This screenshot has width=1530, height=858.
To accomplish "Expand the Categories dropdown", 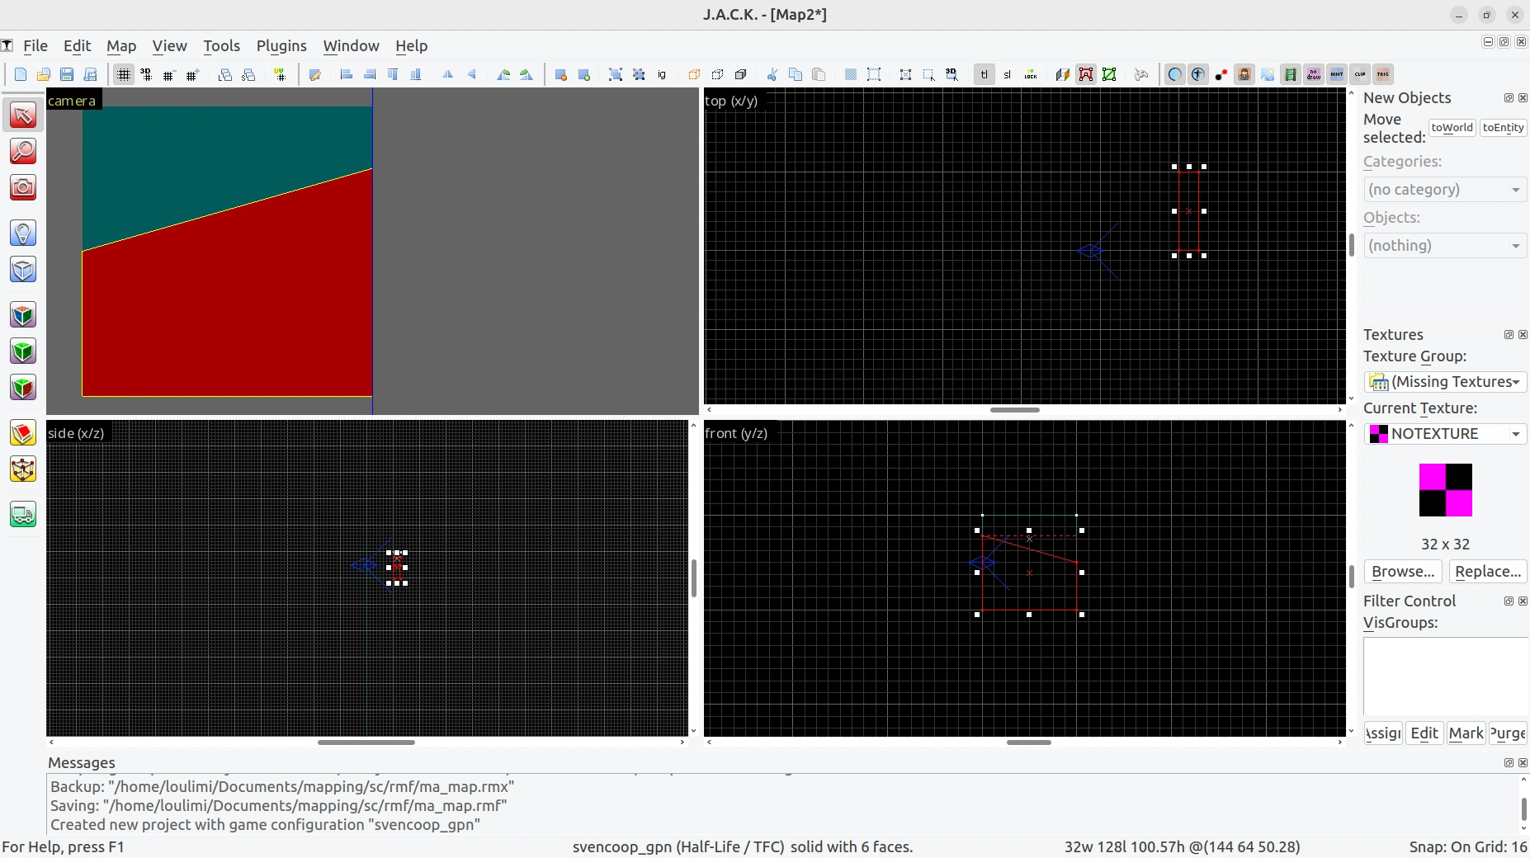I will [1444, 190].
